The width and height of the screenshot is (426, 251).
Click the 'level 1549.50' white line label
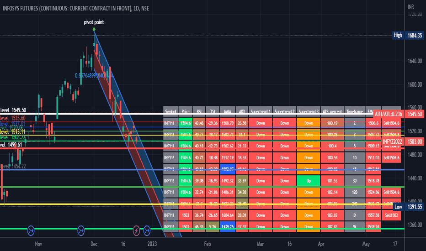point(13,110)
